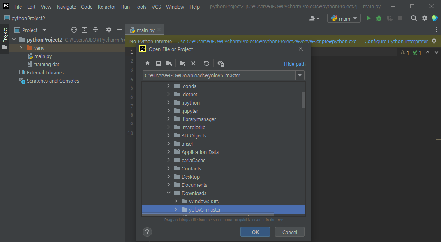Collapse the Downloads folder
This screenshot has width=441, height=242.
click(169, 193)
